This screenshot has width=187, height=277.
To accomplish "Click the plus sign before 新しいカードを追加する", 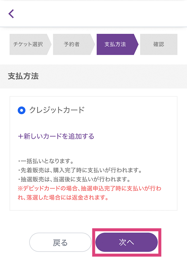I will (20, 136).
